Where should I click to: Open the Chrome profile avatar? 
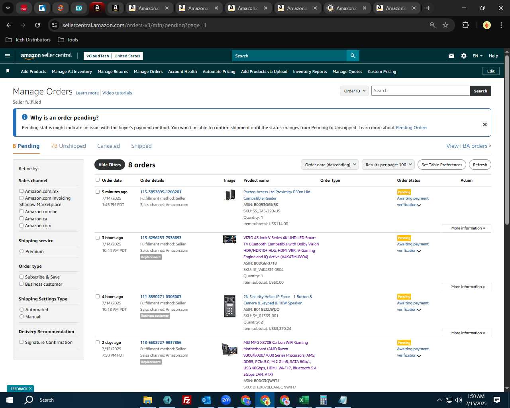(486, 25)
